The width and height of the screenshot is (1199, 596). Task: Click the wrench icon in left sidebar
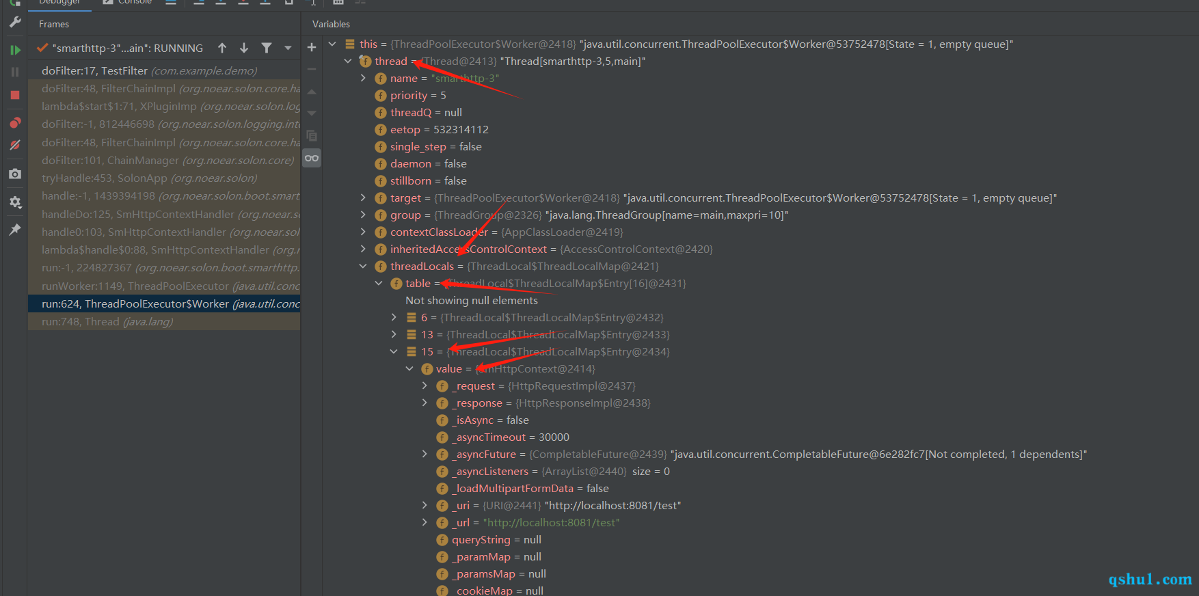pyautogui.click(x=14, y=22)
